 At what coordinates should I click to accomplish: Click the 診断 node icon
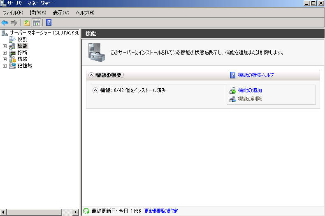coord(12,53)
